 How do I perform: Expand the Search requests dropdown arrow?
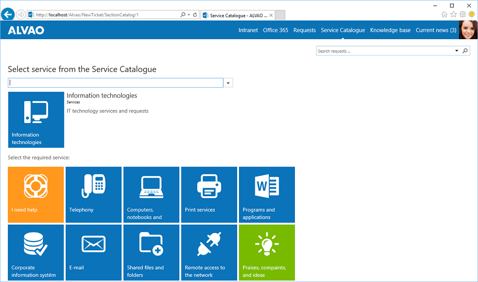pyautogui.click(x=456, y=50)
